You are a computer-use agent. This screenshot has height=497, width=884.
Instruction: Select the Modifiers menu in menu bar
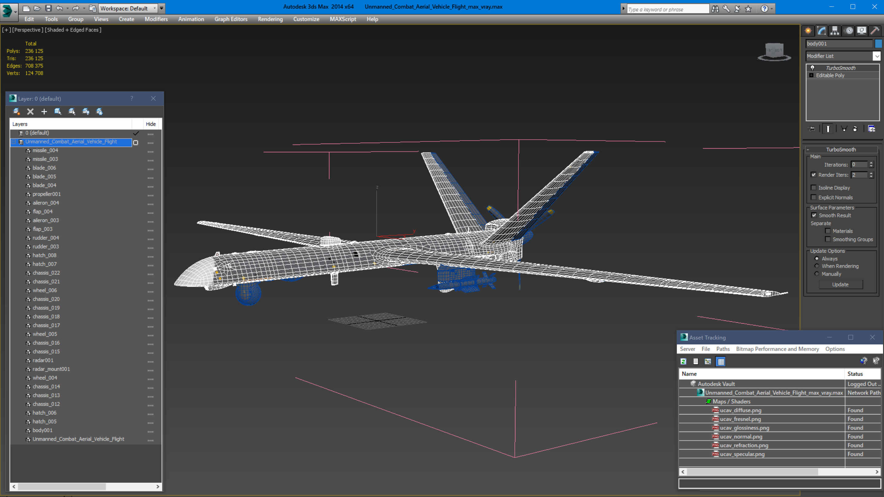155,19
